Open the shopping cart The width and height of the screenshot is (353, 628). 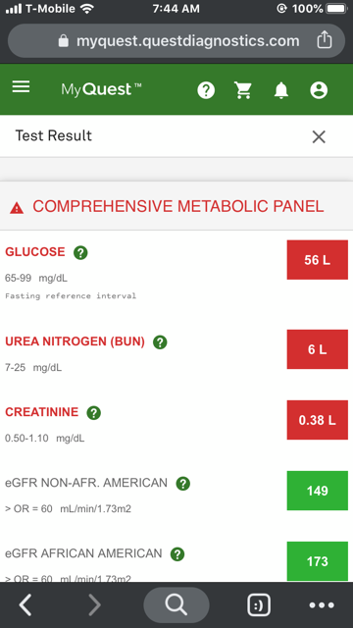click(243, 90)
